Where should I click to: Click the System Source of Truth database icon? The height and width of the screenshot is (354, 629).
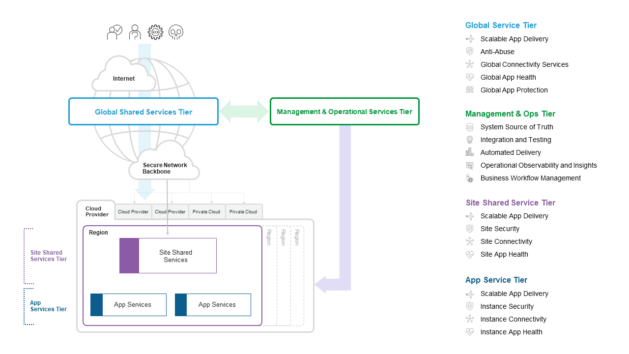(x=470, y=127)
